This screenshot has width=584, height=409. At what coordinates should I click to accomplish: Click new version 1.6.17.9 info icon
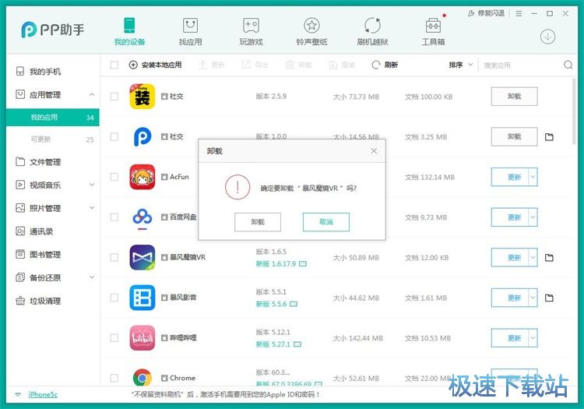point(303,264)
